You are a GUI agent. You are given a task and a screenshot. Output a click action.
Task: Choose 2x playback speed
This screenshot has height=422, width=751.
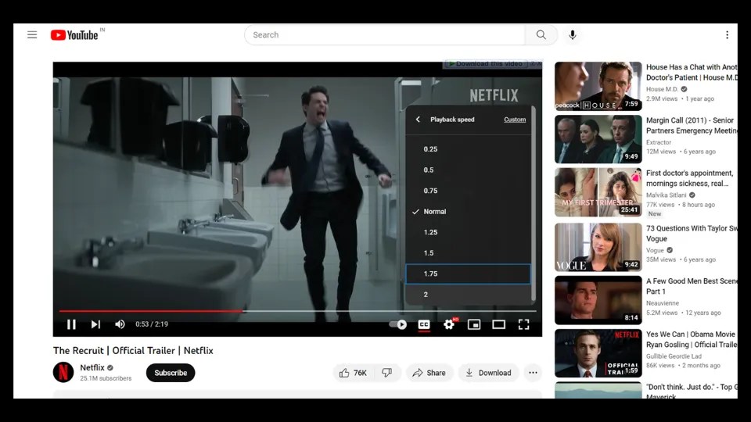tap(468, 295)
